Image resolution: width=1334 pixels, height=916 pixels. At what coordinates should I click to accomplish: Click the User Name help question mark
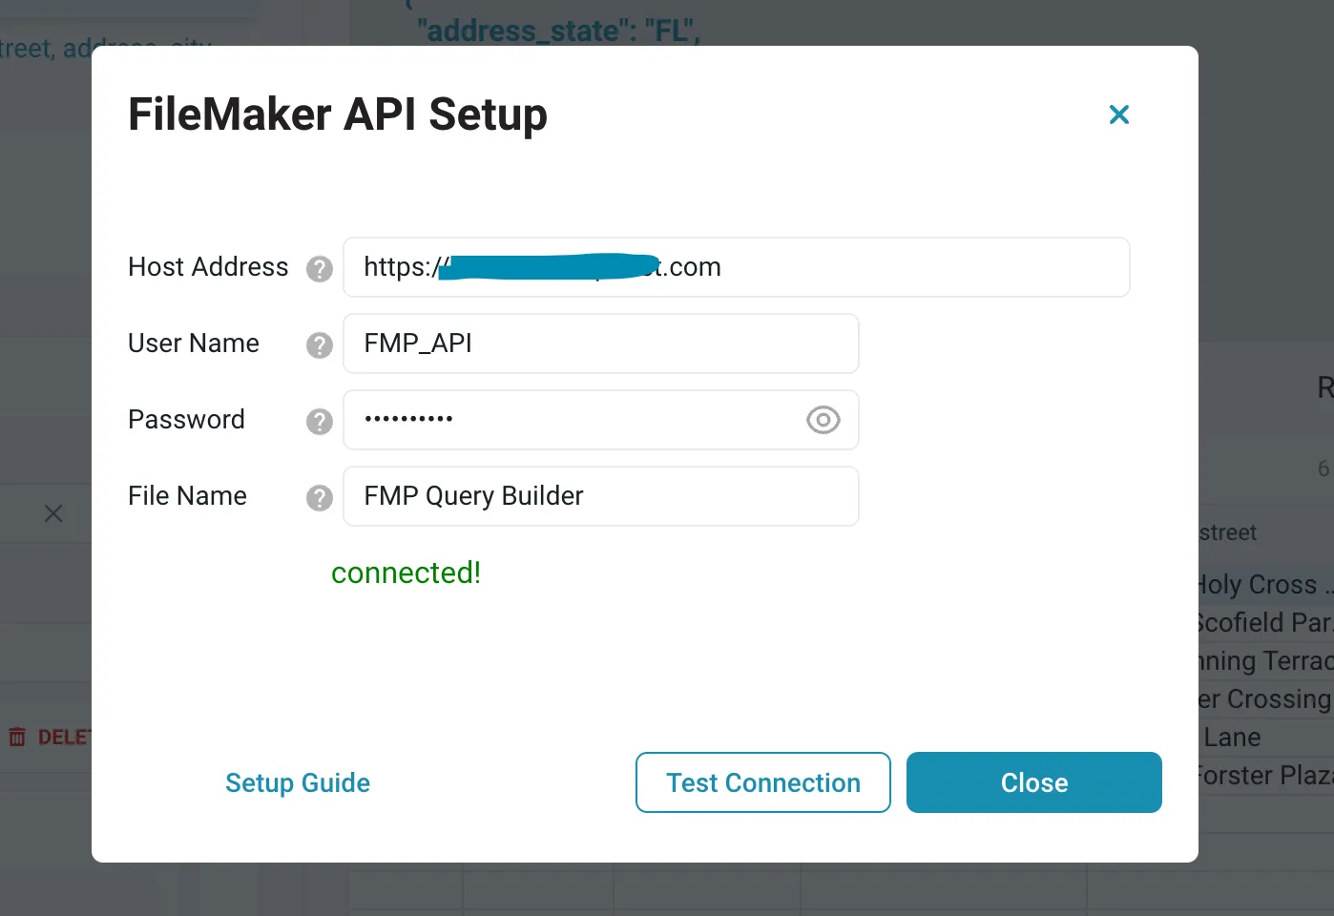(x=320, y=345)
